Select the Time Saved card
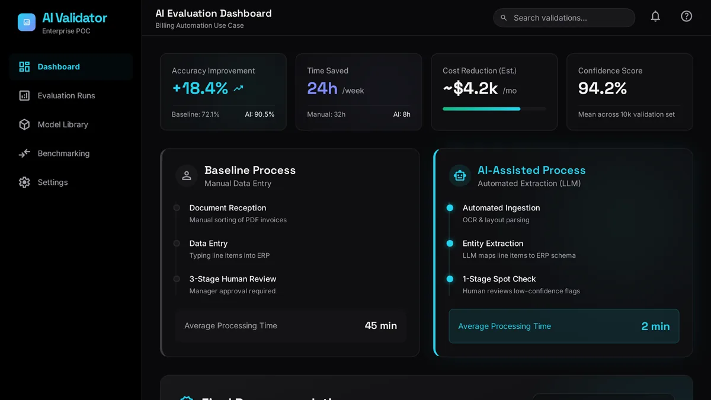Screen dimensions: 711x400 [x=359, y=92]
